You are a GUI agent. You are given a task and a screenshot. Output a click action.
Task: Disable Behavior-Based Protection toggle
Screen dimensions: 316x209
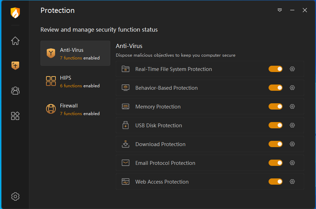click(276, 88)
